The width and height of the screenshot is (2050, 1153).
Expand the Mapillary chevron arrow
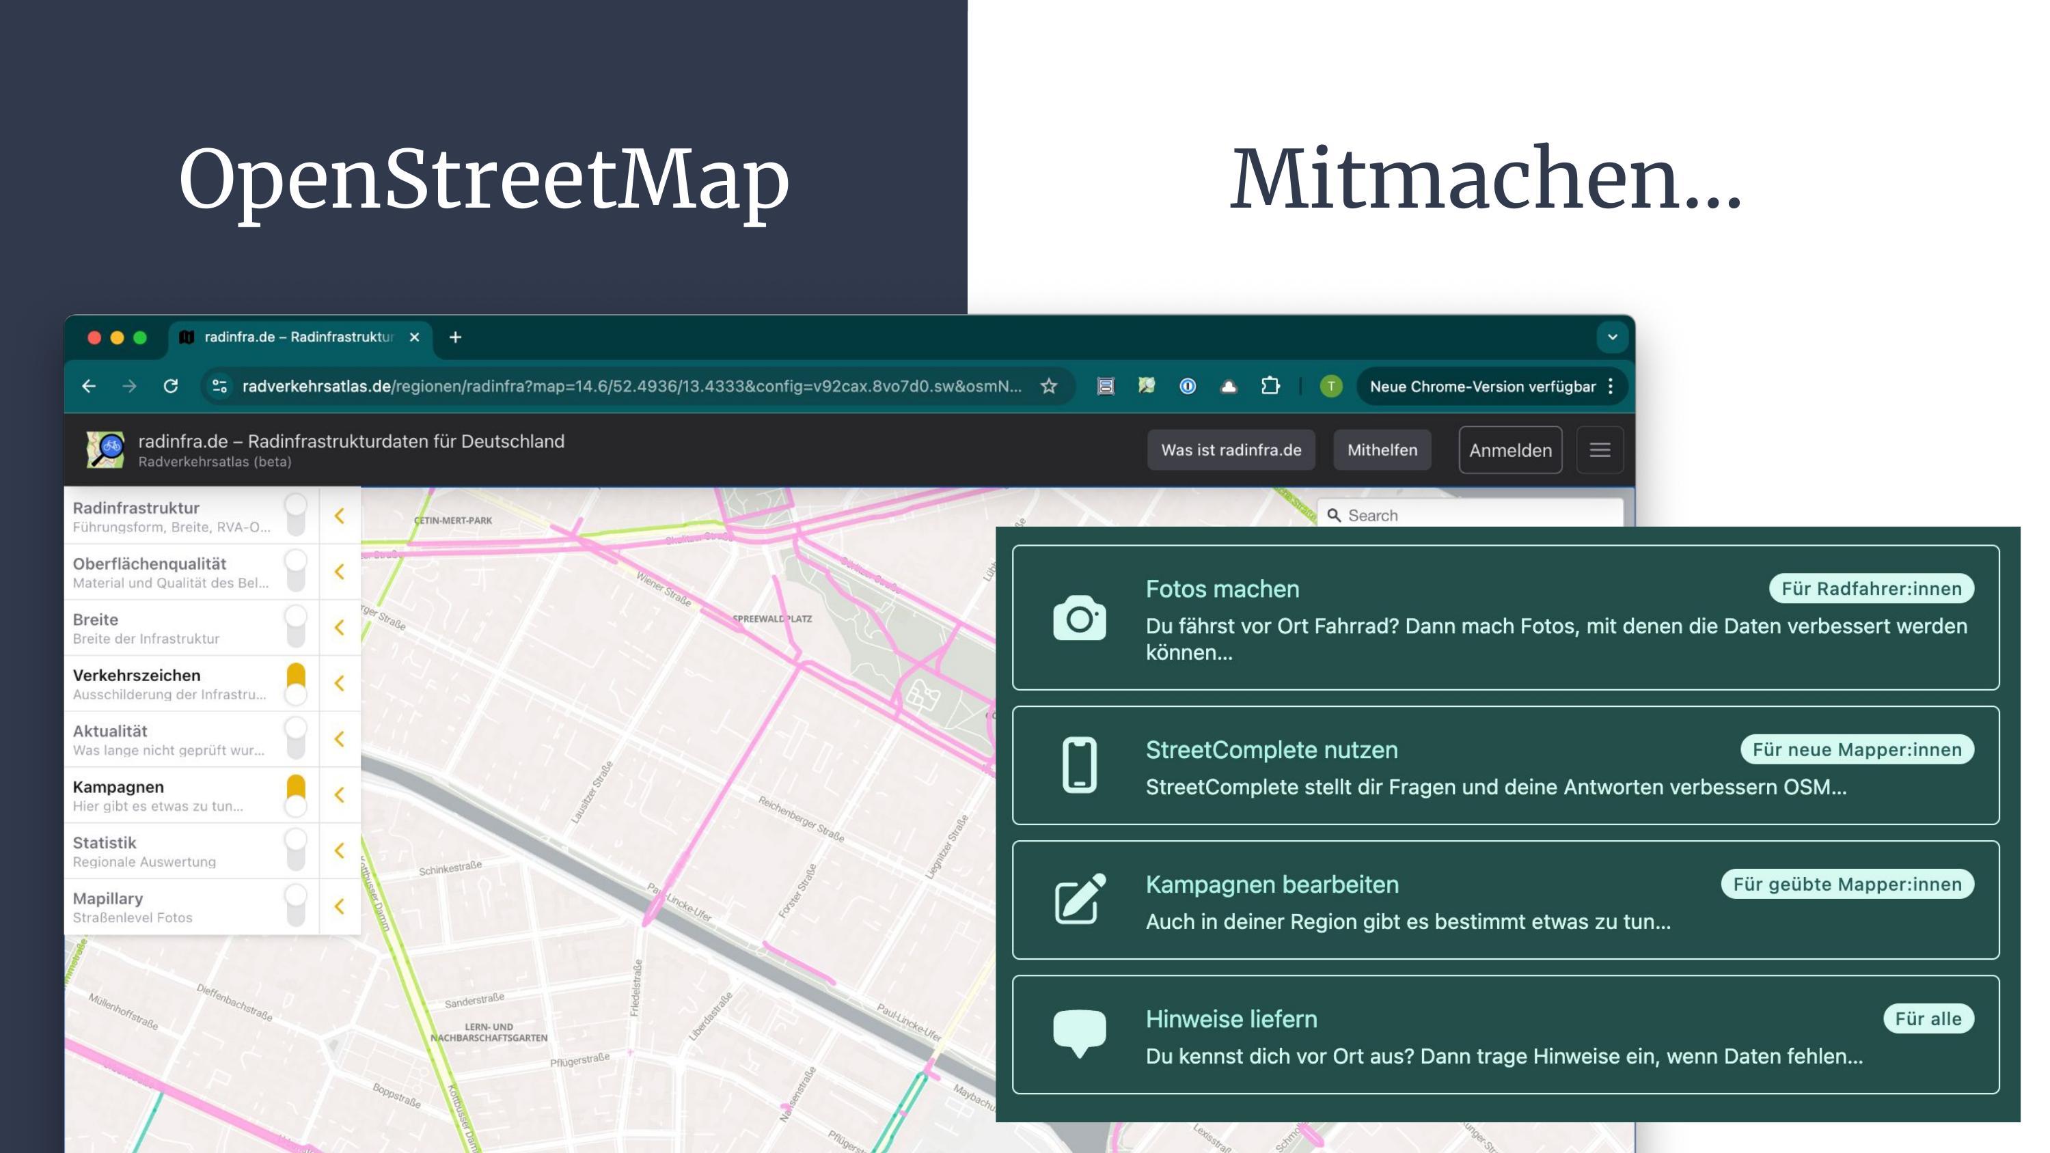340,906
